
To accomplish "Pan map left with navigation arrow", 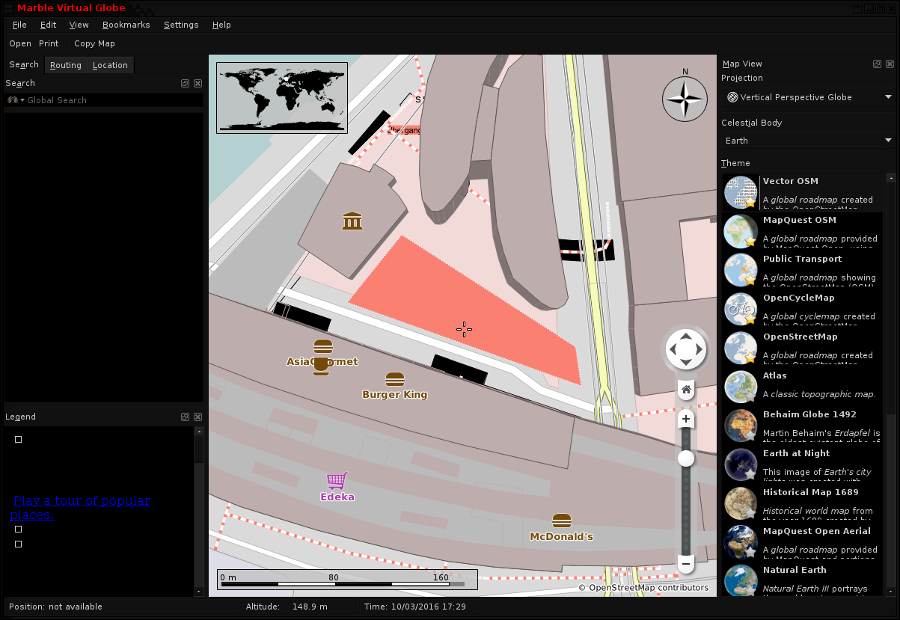I will pyautogui.click(x=672, y=349).
